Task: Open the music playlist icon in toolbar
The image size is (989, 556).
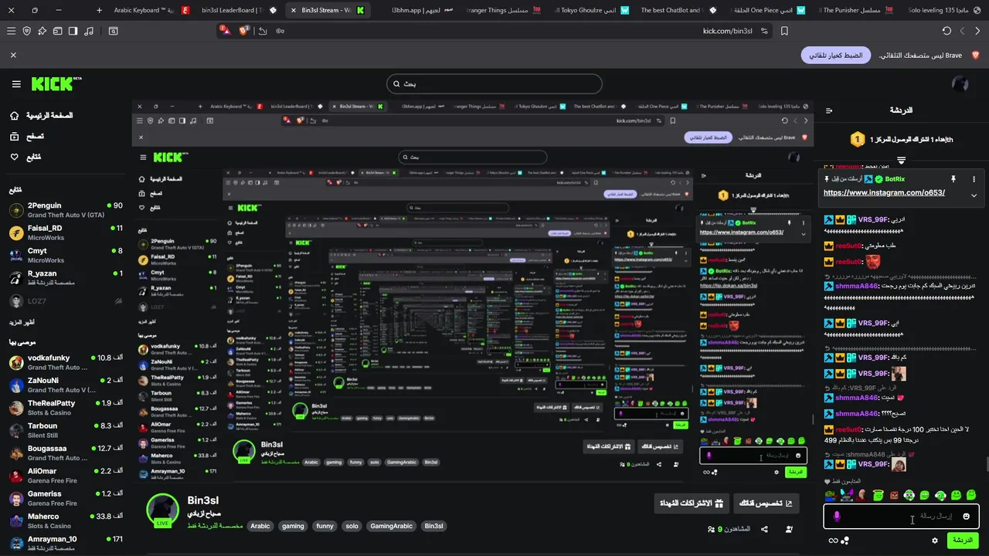Action: coord(88,31)
